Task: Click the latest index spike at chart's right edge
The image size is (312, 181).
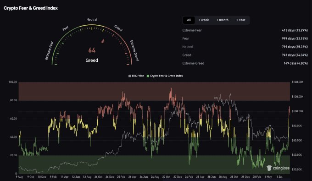Action: [x=290, y=107]
